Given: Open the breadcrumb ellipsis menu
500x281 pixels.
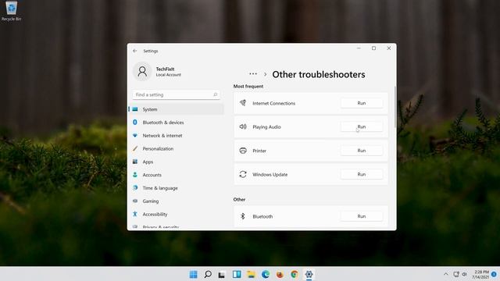Looking at the screenshot, I should [x=253, y=74].
